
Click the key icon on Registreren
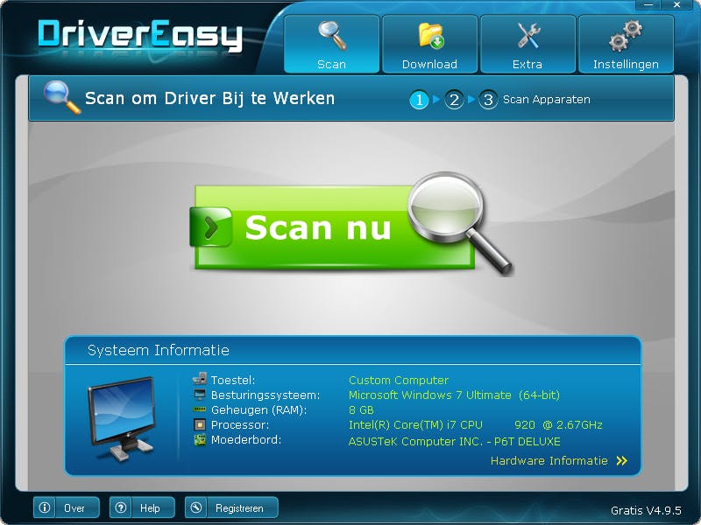click(x=195, y=507)
